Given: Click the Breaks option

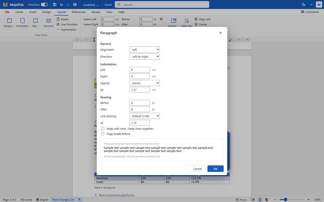Looking at the screenshot, I should pyautogui.click(x=63, y=19).
